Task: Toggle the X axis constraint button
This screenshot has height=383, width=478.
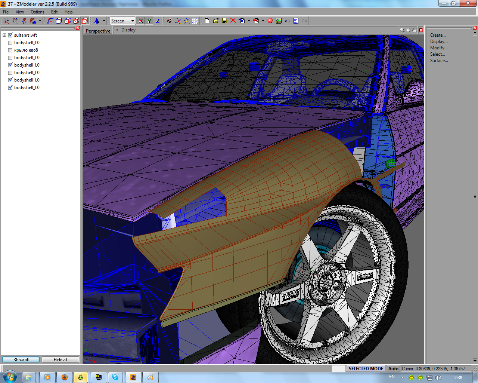Action: [140, 21]
